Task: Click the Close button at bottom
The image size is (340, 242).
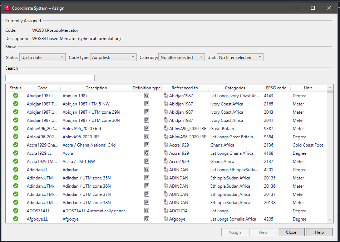Action: click(291, 232)
